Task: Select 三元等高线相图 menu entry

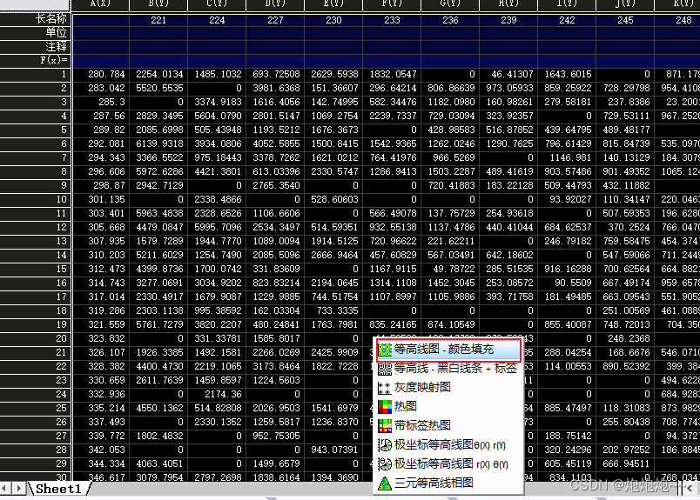Action: [448, 483]
